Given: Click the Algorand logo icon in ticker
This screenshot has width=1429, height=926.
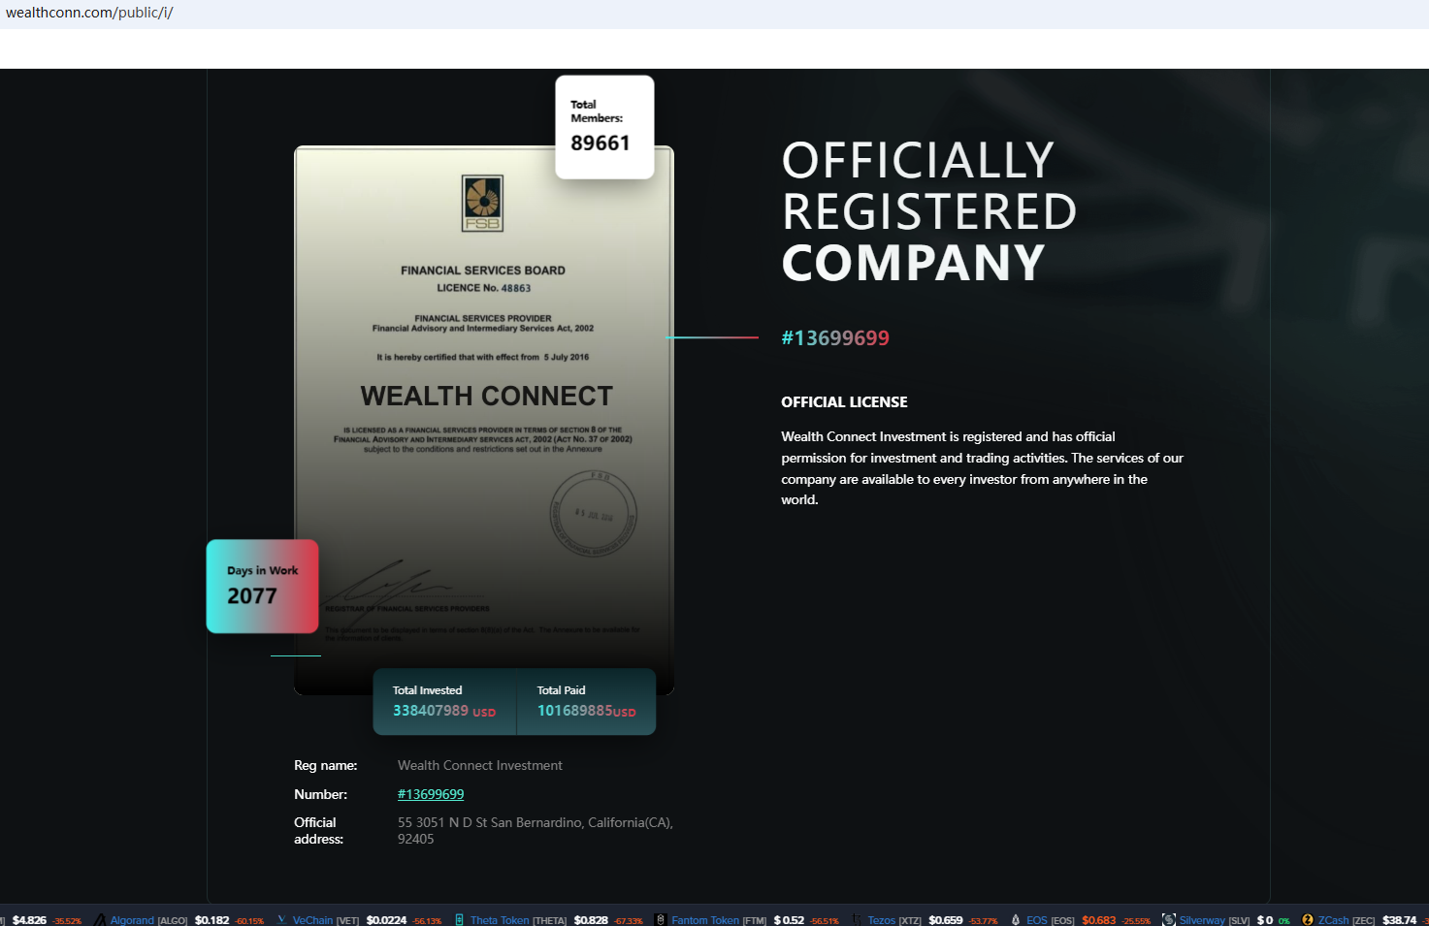Looking at the screenshot, I should click(x=100, y=920).
